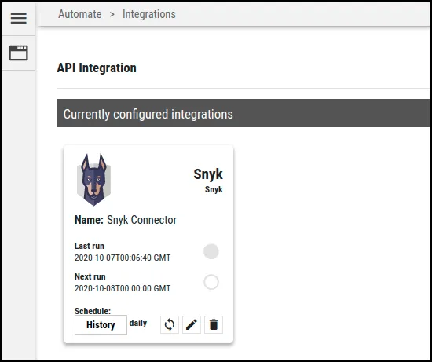The width and height of the screenshot is (432, 362).
Task: Click the small 'Snyk' subtitle beneath the card title
Action: [x=214, y=189]
